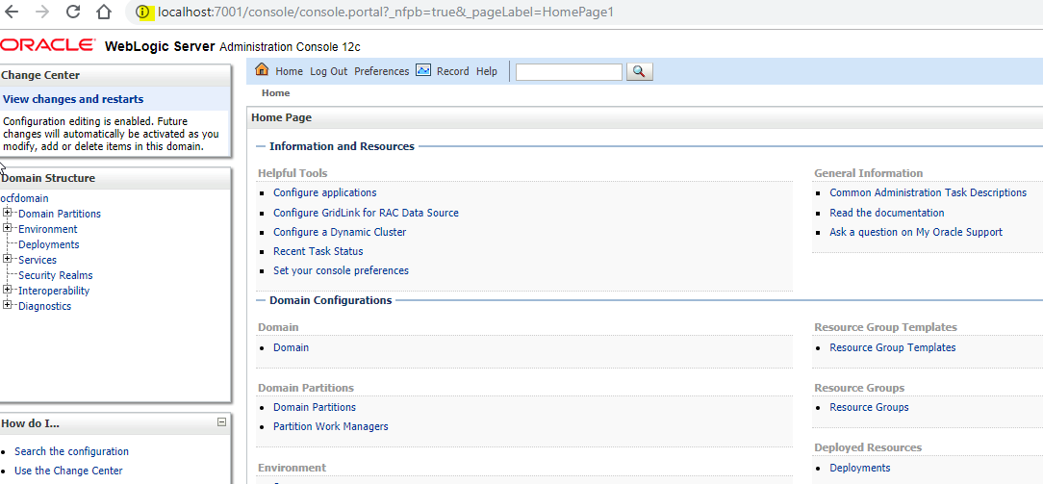Select Domain Partitions in the tree
Viewport: 1043px width, 484px height.
coord(60,214)
